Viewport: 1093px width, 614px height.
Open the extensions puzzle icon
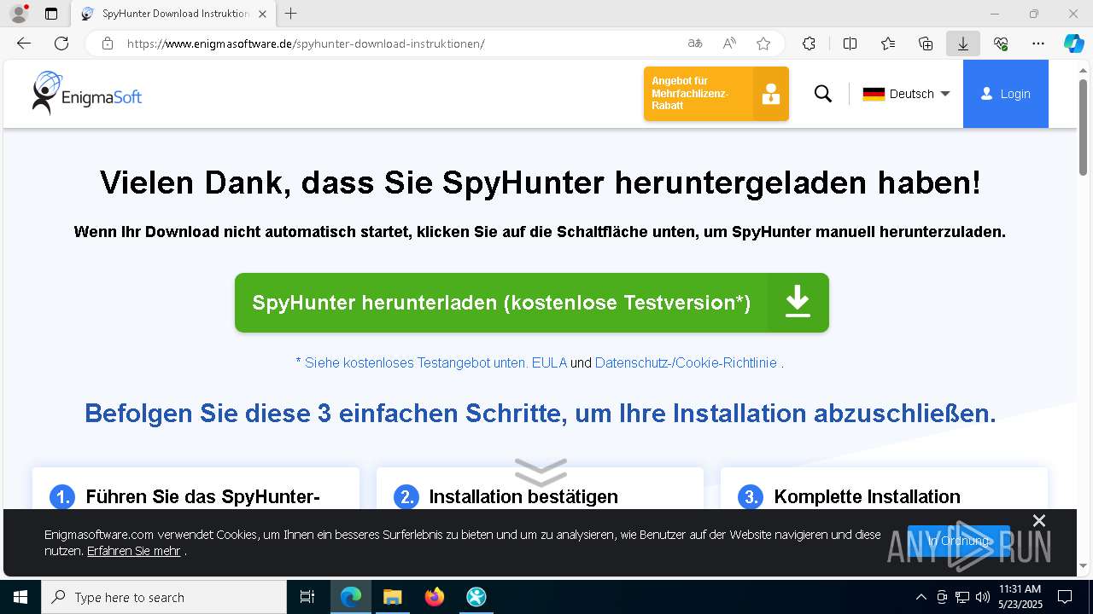coord(809,43)
